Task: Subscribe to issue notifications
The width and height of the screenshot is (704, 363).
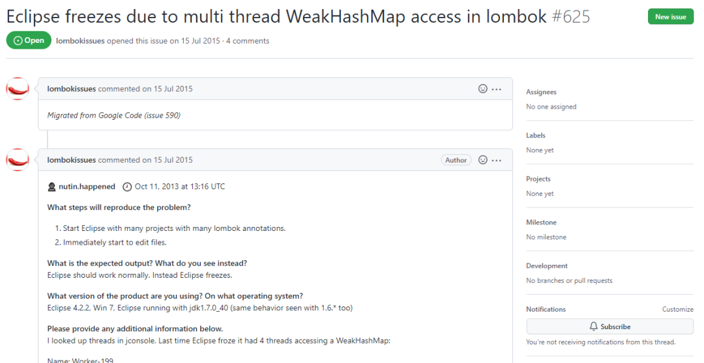Action: (609, 327)
